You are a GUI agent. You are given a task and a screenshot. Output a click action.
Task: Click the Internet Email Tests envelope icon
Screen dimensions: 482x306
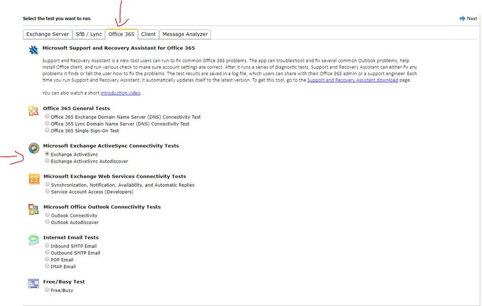34,240
